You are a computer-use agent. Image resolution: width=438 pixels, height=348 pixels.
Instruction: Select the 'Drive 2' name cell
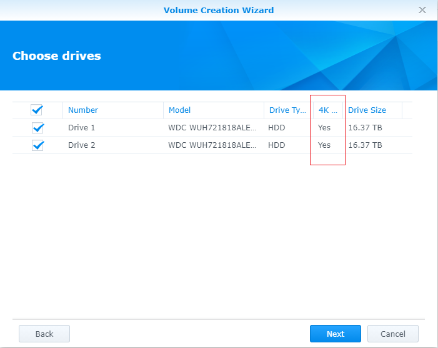pyautogui.click(x=82, y=145)
